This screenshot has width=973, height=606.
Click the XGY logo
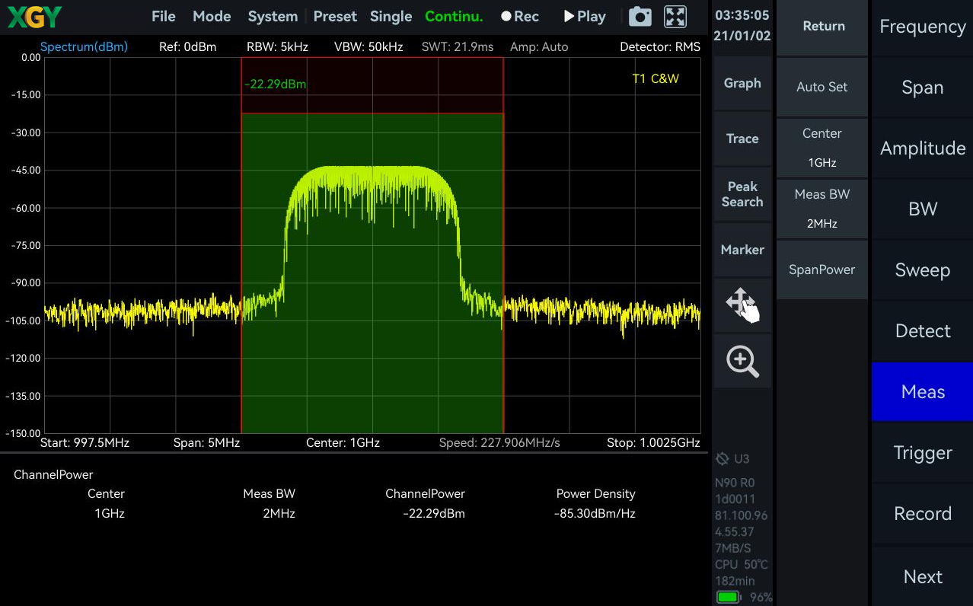[34, 17]
